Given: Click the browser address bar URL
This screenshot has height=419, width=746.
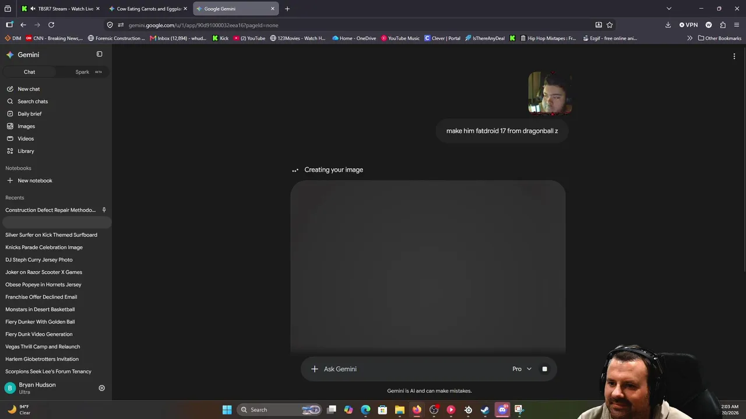Looking at the screenshot, I should pyautogui.click(x=203, y=25).
